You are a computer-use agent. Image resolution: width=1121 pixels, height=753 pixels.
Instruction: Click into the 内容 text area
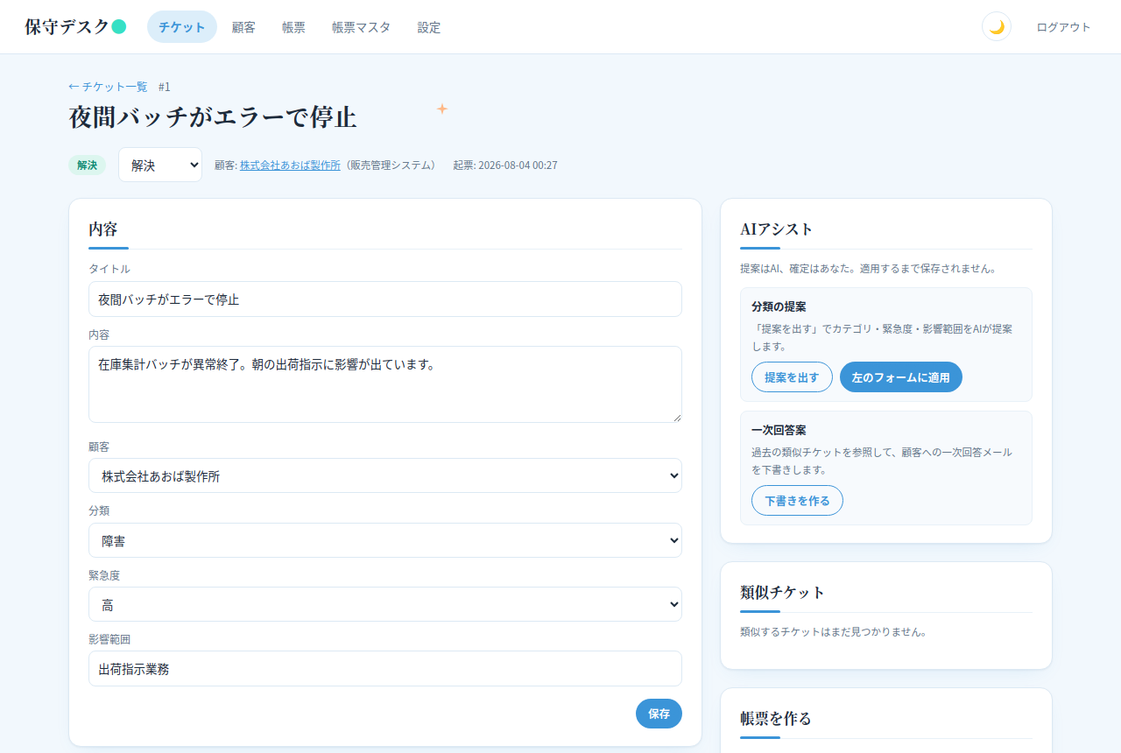coord(385,384)
